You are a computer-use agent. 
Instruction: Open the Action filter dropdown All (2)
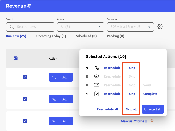81,27
